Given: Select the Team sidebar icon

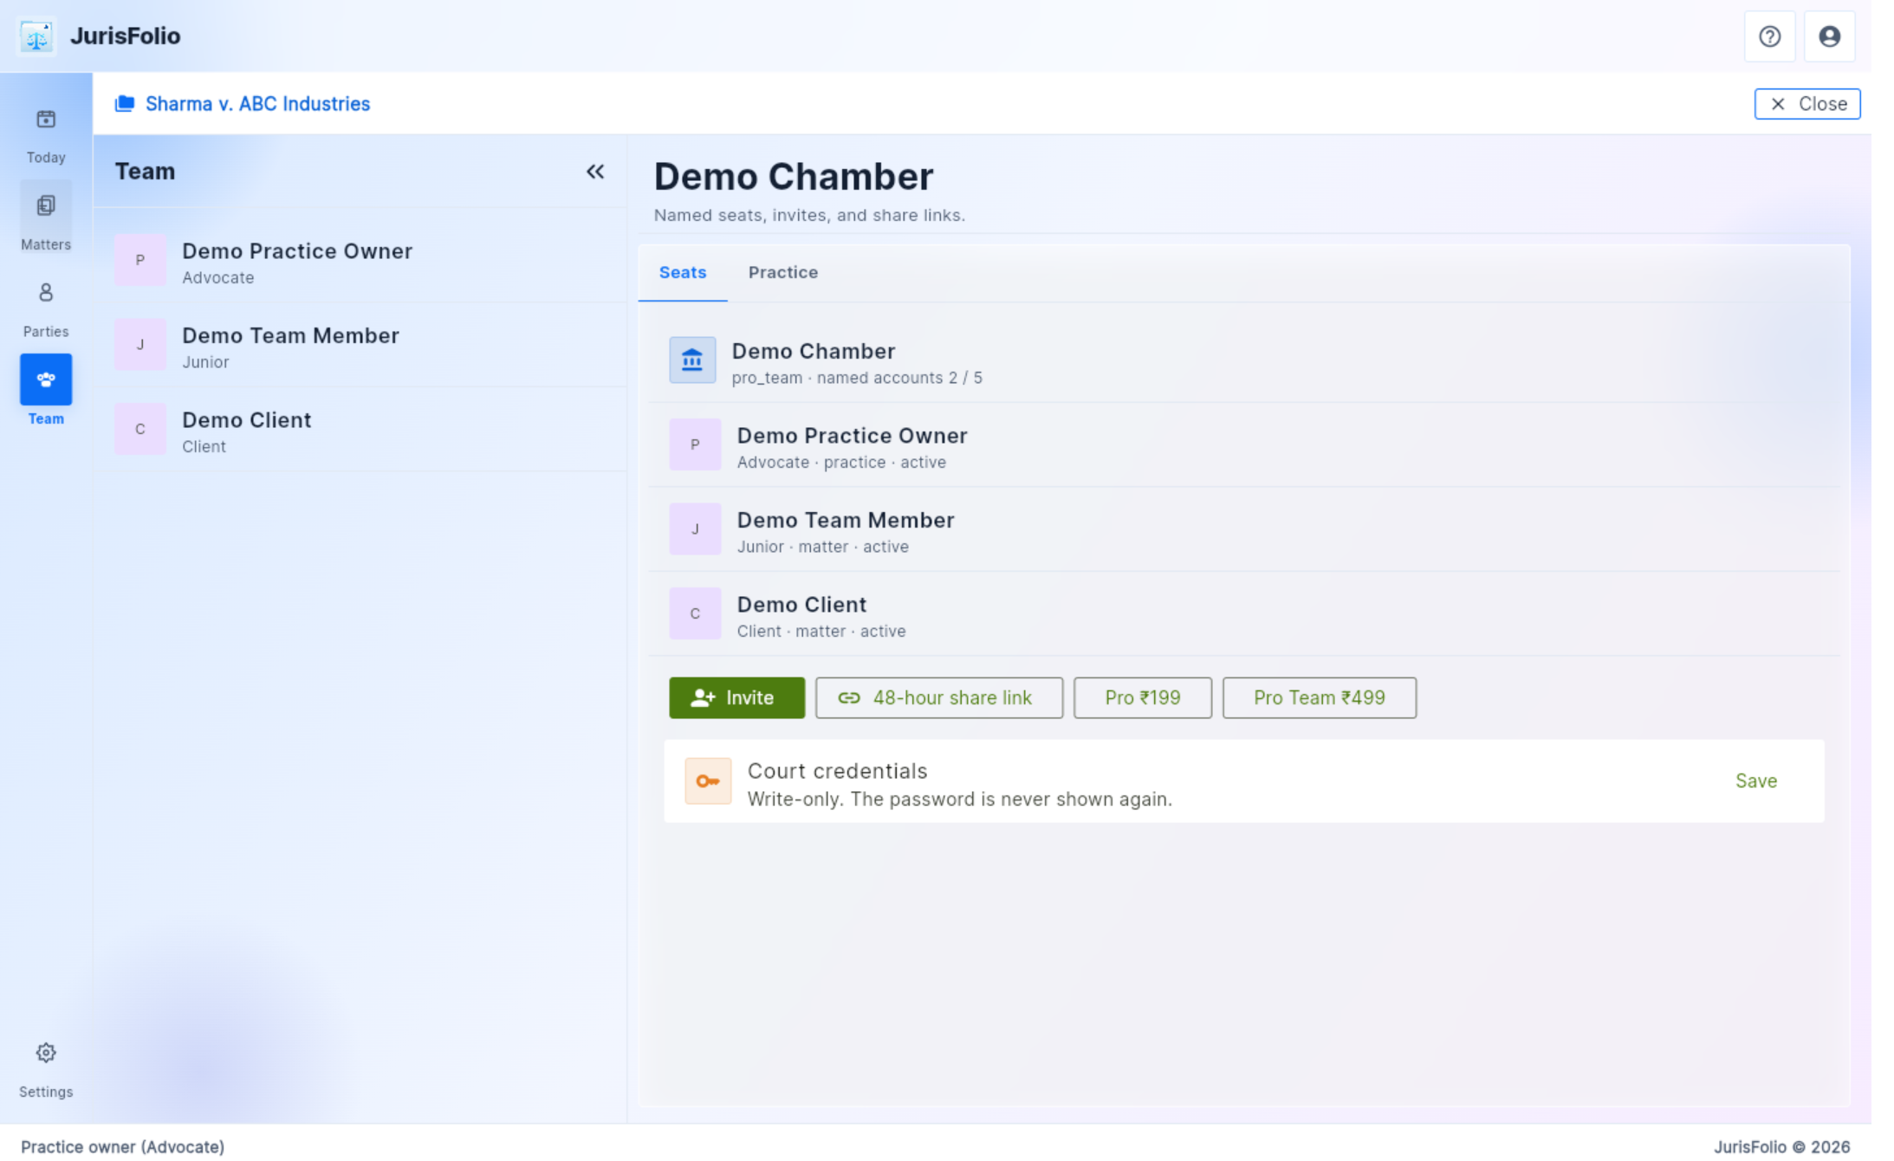Looking at the screenshot, I should click(46, 379).
